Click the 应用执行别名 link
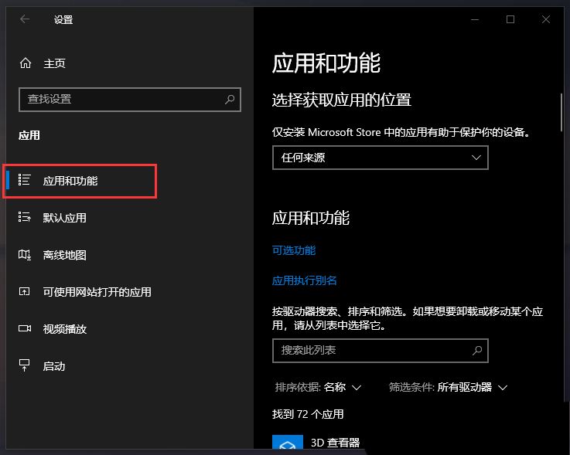The height and width of the screenshot is (455, 570). coord(305,280)
